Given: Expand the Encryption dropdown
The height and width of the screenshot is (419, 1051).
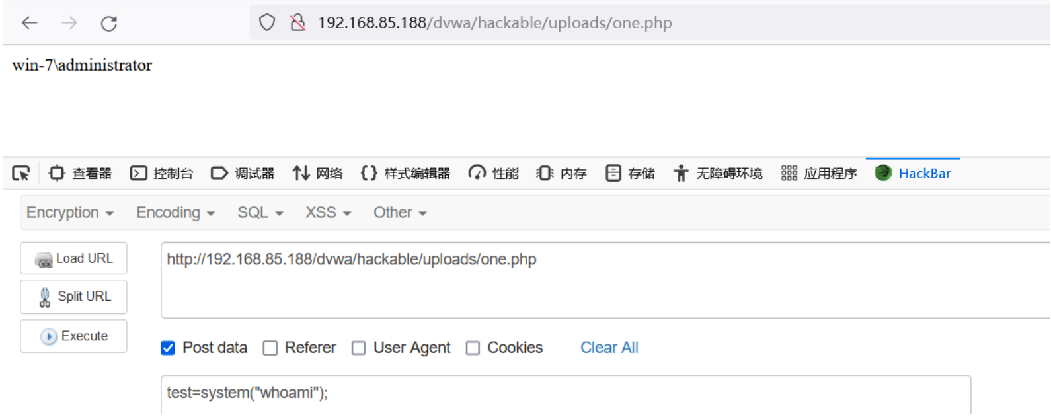Looking at the screenshot, I should click(x=70, y=213).
